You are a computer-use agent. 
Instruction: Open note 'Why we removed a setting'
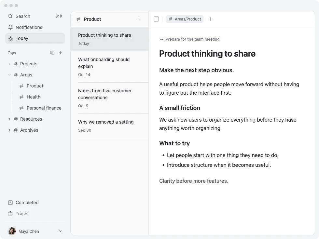pyautogui.click(x=109, y=126)
